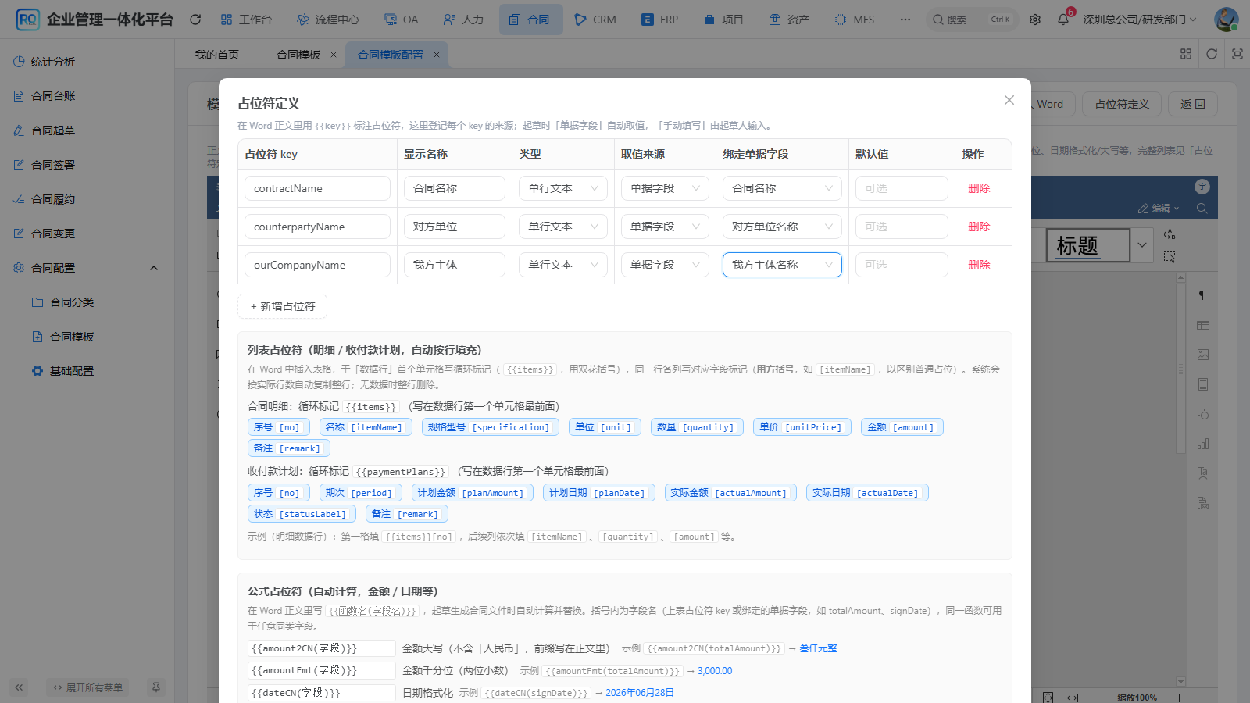Image resolution: width=1250 pixels, height=703 pixels.
Task: Click 展开所有菜单 at sidebar bottom
Action: click(87, 687)
